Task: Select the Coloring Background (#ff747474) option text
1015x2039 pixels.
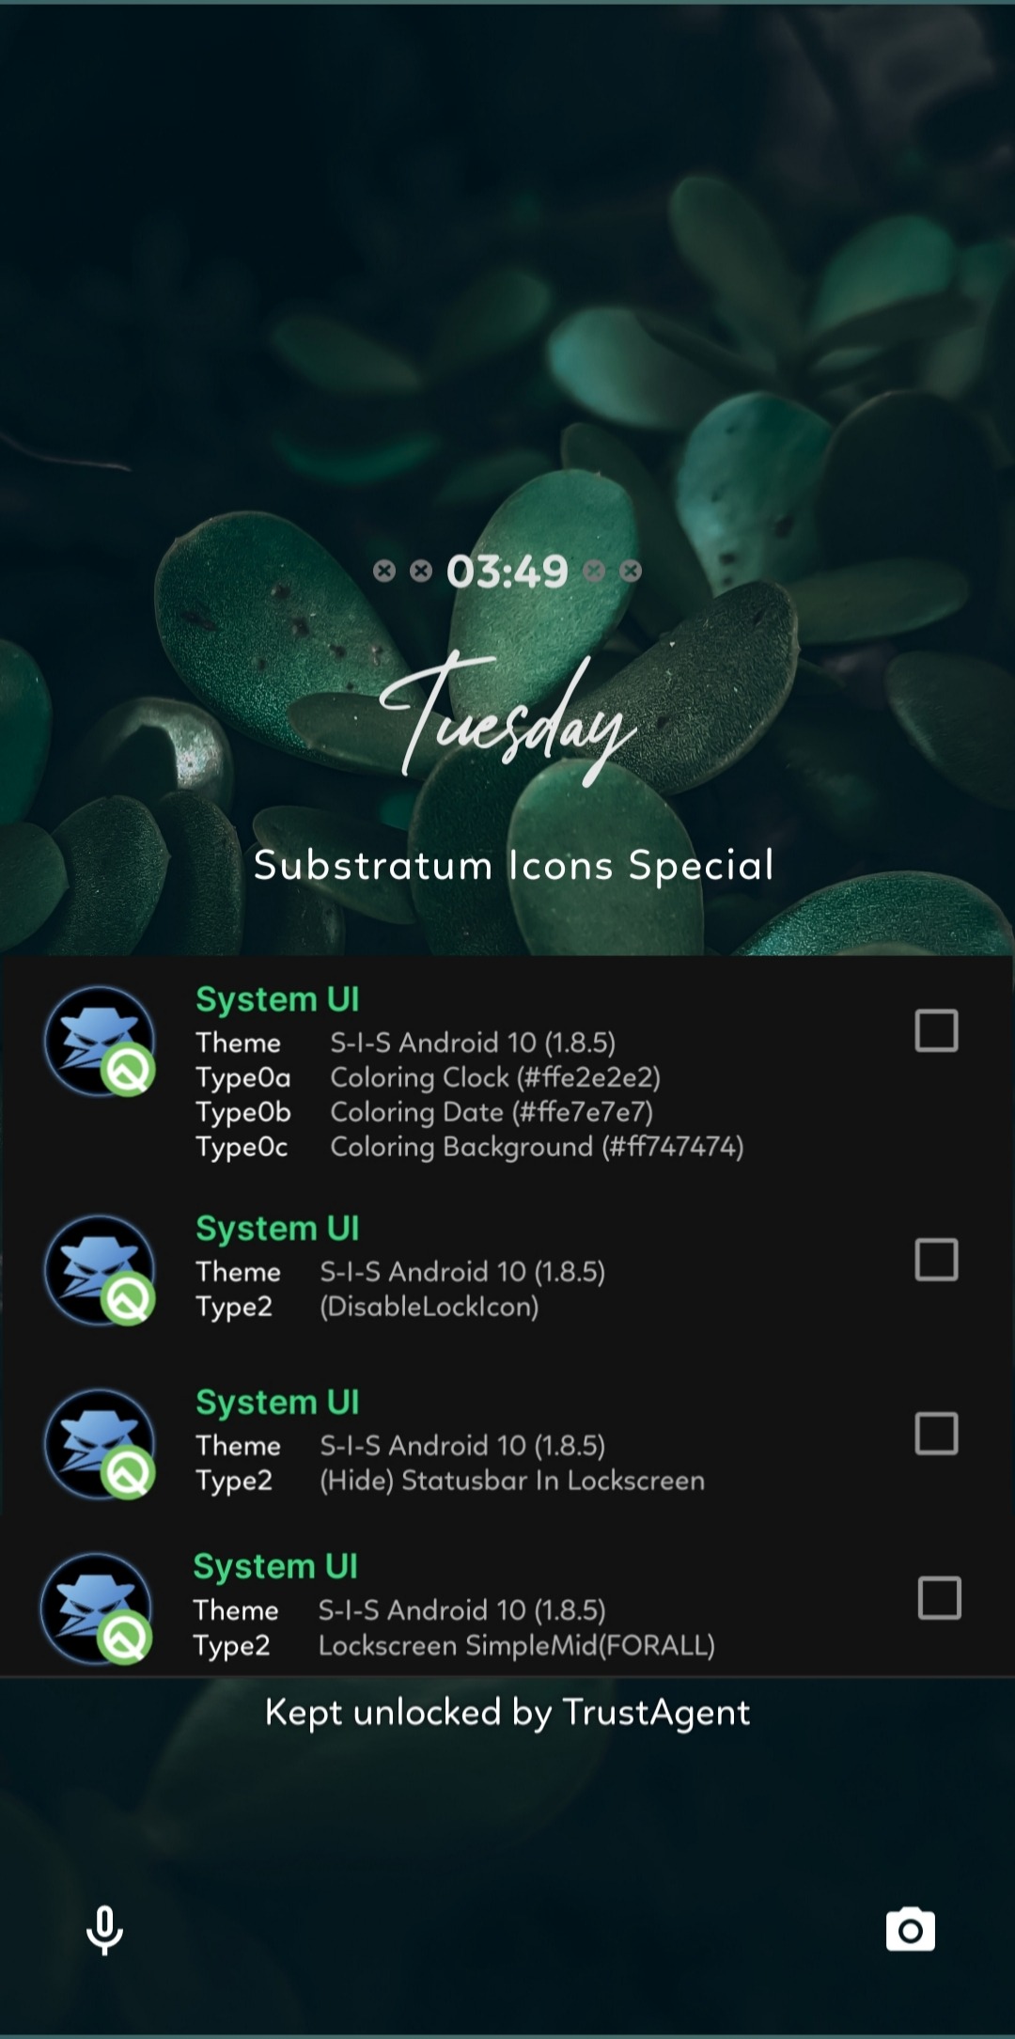Action: coord(537,1147)
